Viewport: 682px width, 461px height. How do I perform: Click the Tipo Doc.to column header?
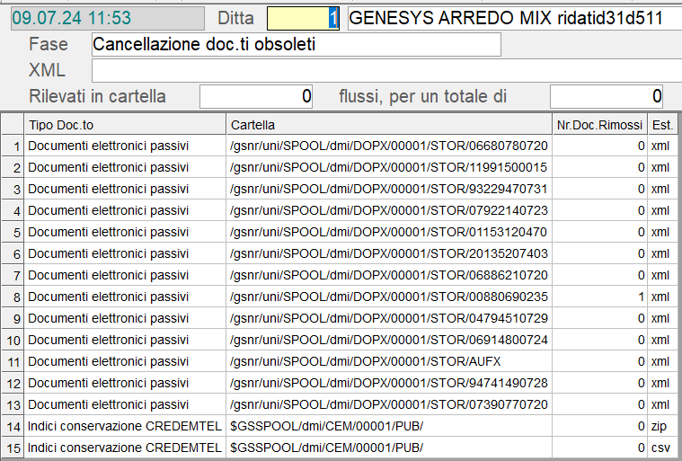click(x=124, y=124)
